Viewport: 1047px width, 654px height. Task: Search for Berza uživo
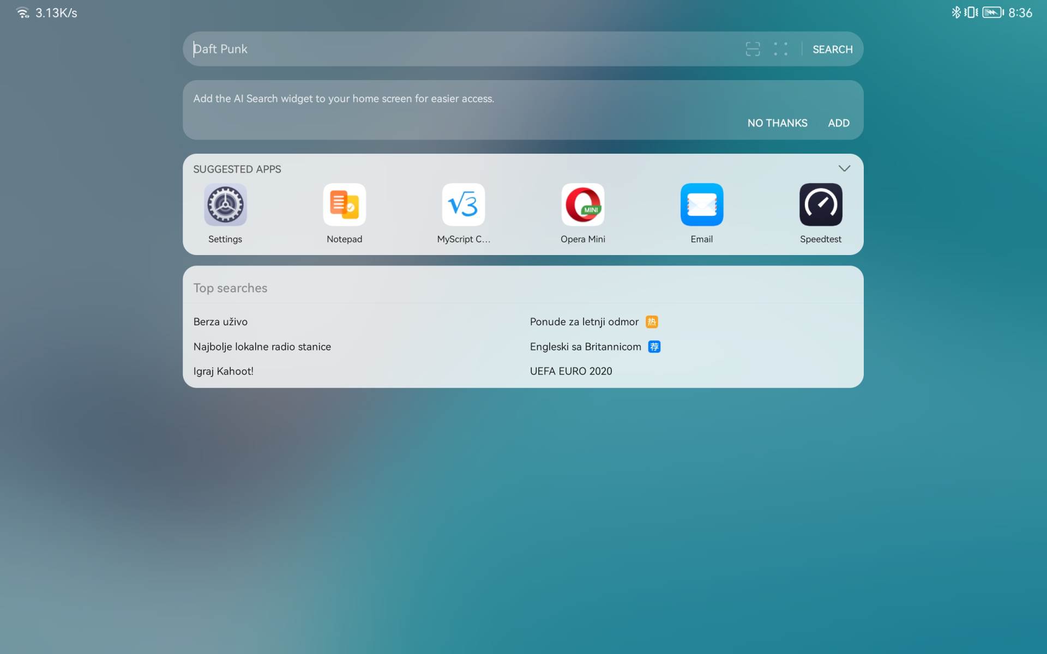coord(220,322)
